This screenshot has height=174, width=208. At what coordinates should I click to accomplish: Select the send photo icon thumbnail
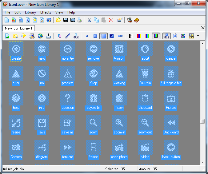(119, 147)
